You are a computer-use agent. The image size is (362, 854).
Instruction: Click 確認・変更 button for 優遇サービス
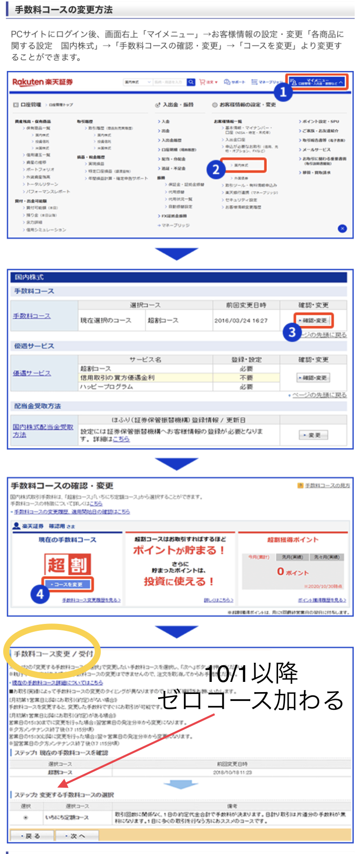[313, 378]
